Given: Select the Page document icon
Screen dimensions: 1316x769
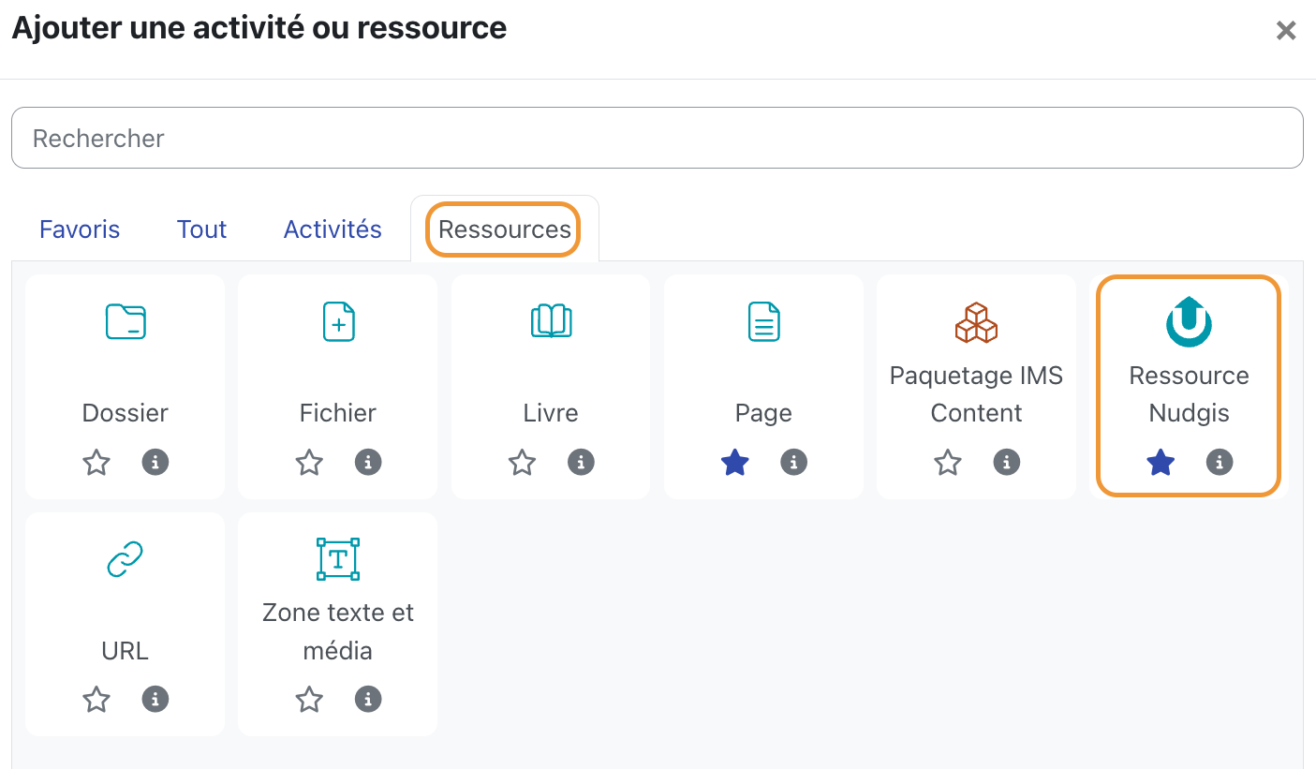Looking at the screenshot, I should [x=763, y=321].
